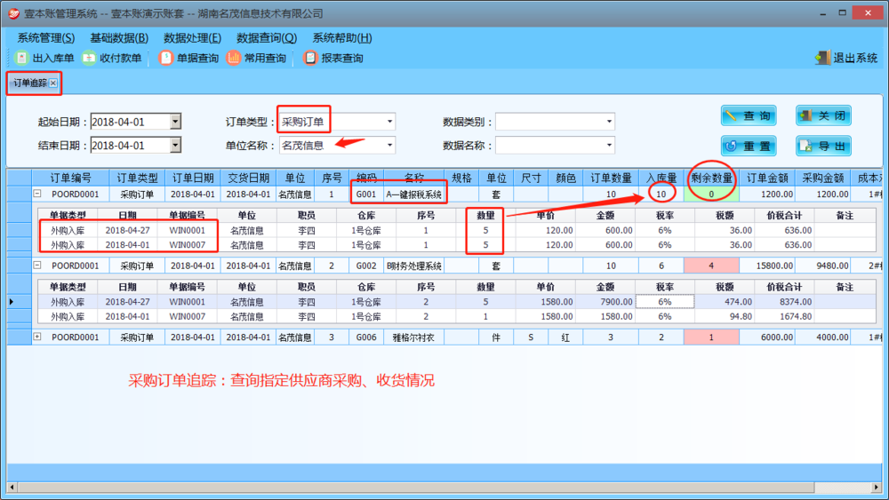
Task: Click the 关闭 button
Action: click(x=823, y=116)
